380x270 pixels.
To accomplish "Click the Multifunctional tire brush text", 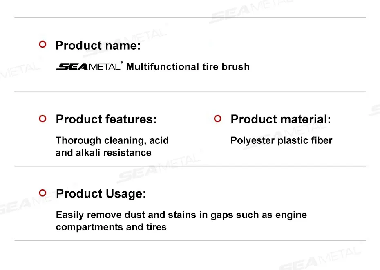I will [x=188, y=67].
